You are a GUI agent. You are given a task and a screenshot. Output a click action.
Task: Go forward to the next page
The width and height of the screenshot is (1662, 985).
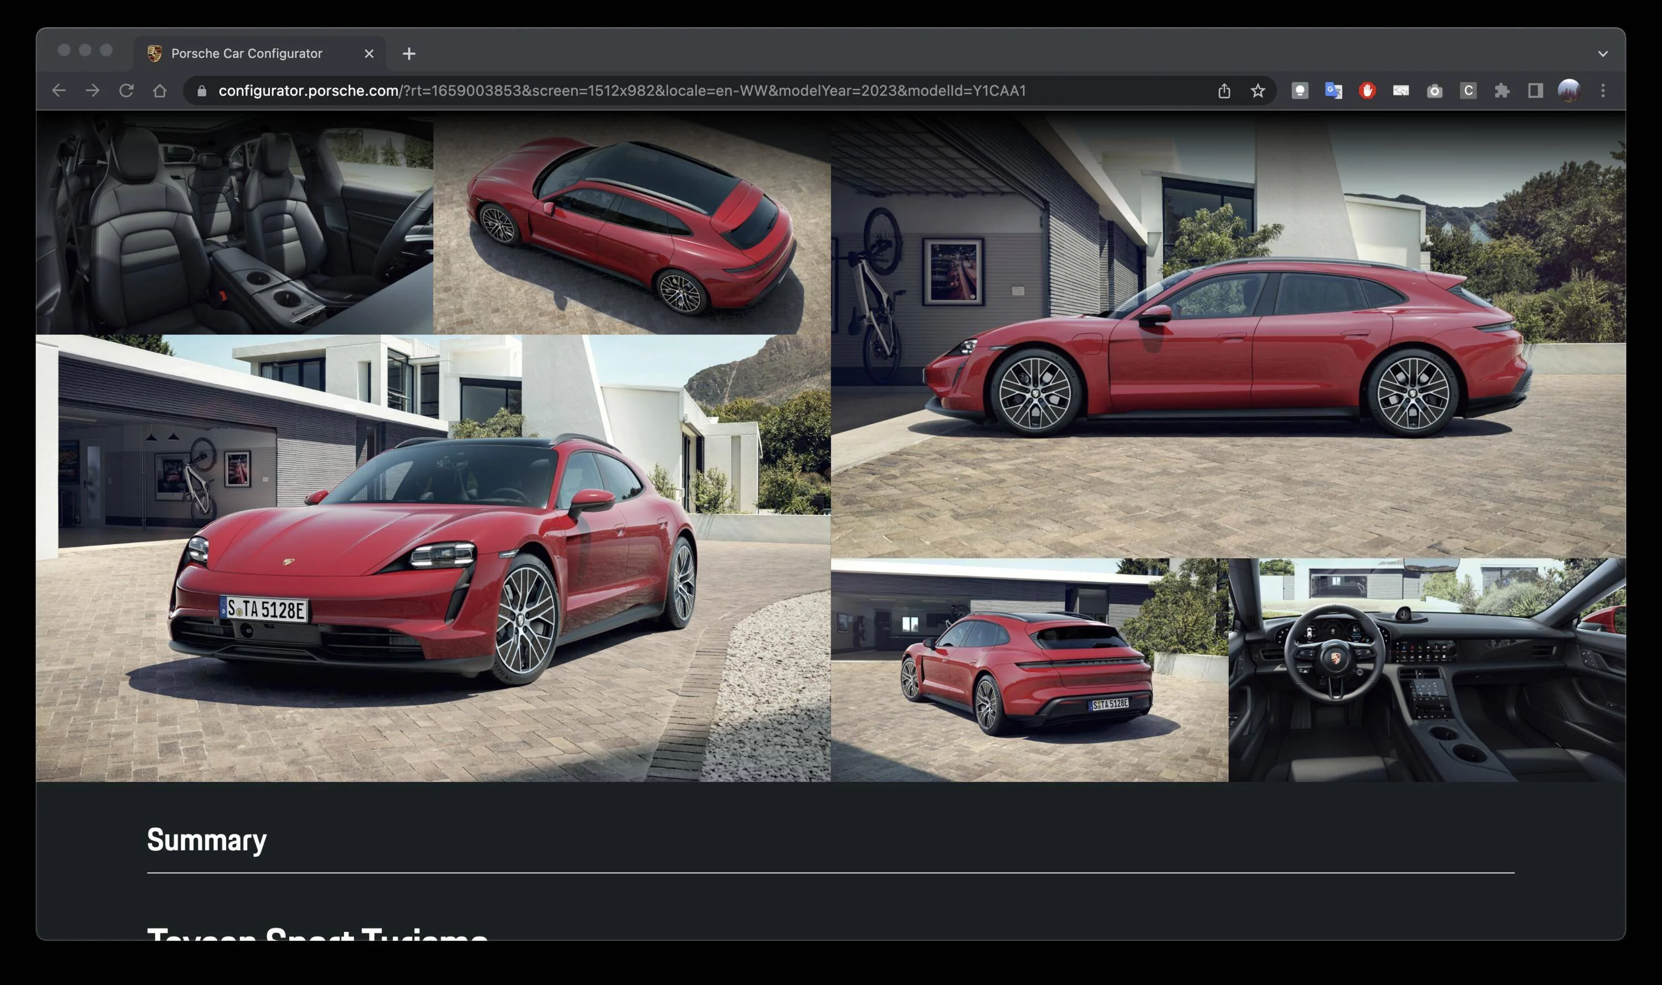tap(93, 90)
